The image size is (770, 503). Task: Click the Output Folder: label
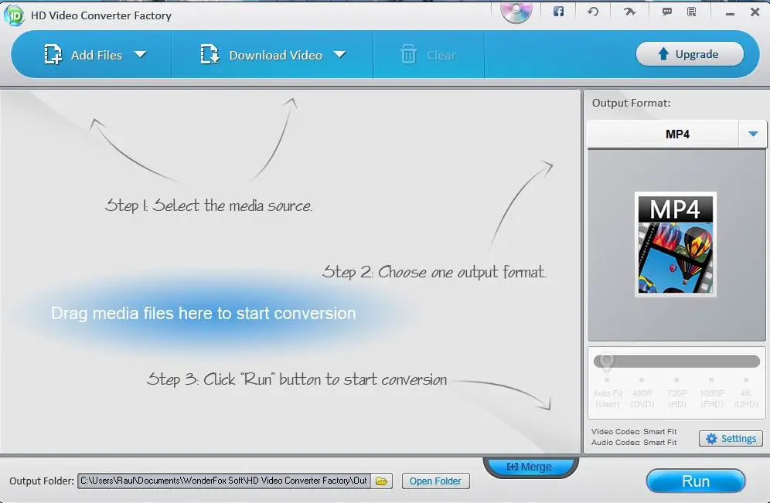(x=42, y=481)
